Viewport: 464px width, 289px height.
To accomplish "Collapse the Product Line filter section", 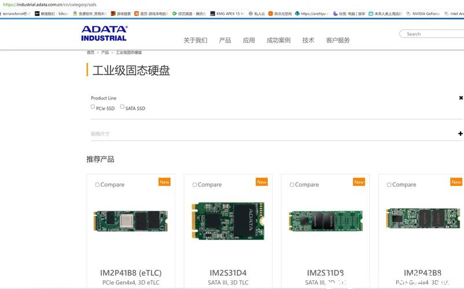I will [x=461, y=98].
